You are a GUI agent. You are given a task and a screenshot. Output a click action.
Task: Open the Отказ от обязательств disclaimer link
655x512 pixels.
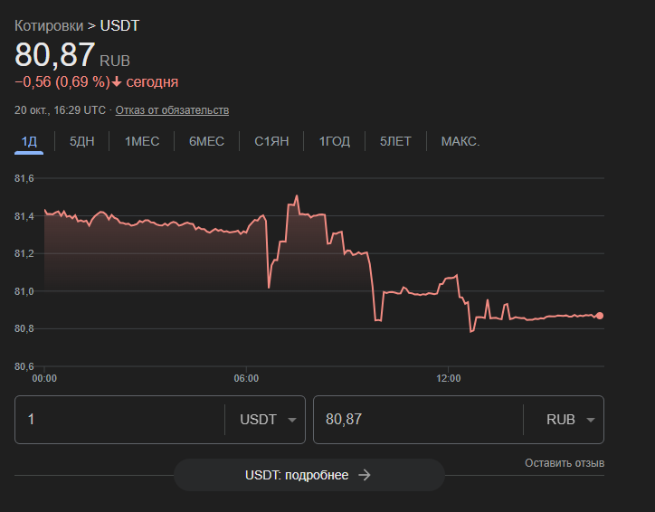[x=172, y=110]
